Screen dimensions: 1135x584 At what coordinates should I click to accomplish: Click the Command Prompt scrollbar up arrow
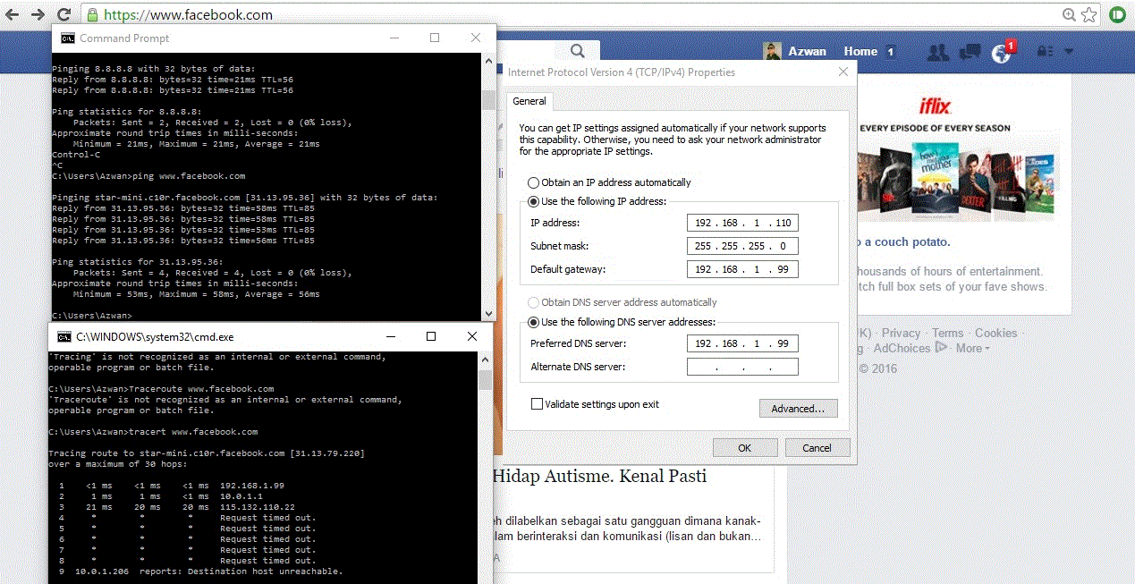point(488,62)
